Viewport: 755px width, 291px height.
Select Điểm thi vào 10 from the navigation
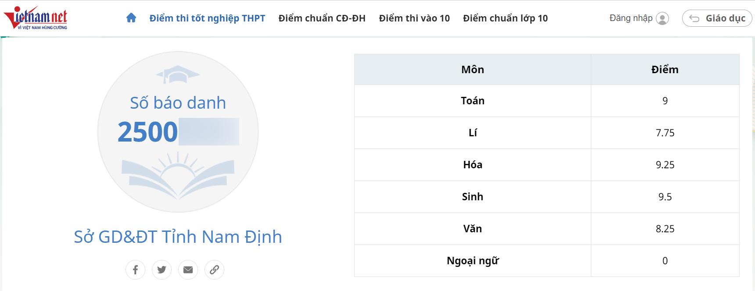click(x=414, y=18)
